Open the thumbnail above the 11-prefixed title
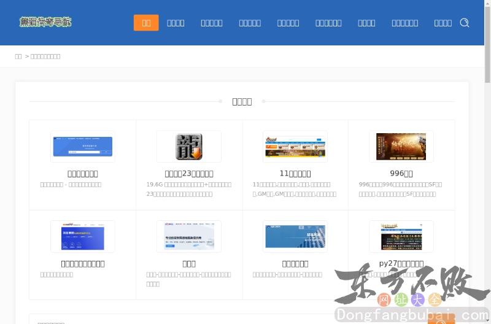This screenshot has width=491, height=324. tap(295, 147)
